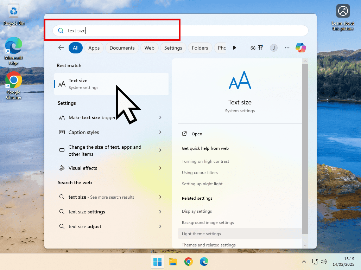Click the volume icon in system tray
The image size is (361, 270).
(x=323, y=262)
